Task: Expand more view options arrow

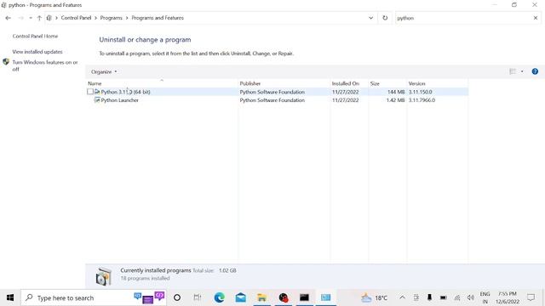Action: [x=522, y=71]
